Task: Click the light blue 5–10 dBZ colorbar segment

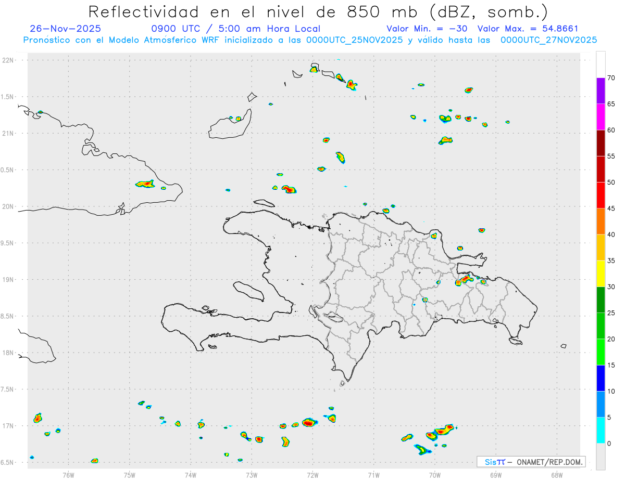Action: pos(601,405)
